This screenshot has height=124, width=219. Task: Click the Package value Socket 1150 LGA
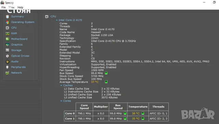pyautogui.click(x=102, y=35)
